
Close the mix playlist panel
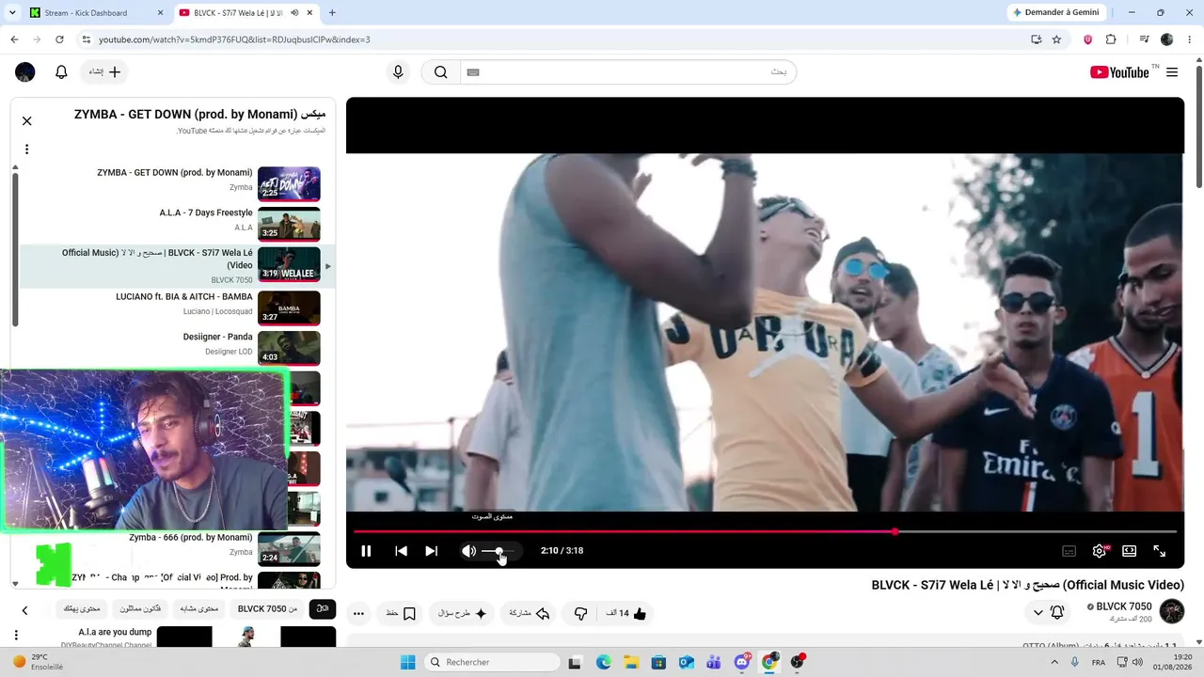click(26, 120)
